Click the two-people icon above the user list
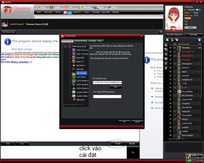Viewport: 204px width, 163px height. coord(172,40)
